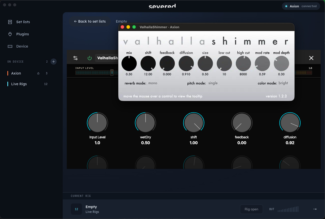Screen dimensions: 325x219
Task: Open reverb mode selector showing mono
Action: point(153,83)
